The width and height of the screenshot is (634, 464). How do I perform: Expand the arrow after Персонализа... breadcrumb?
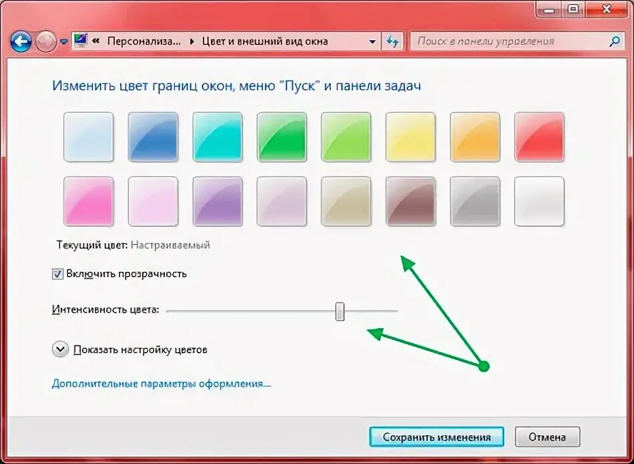pos(192,41)
